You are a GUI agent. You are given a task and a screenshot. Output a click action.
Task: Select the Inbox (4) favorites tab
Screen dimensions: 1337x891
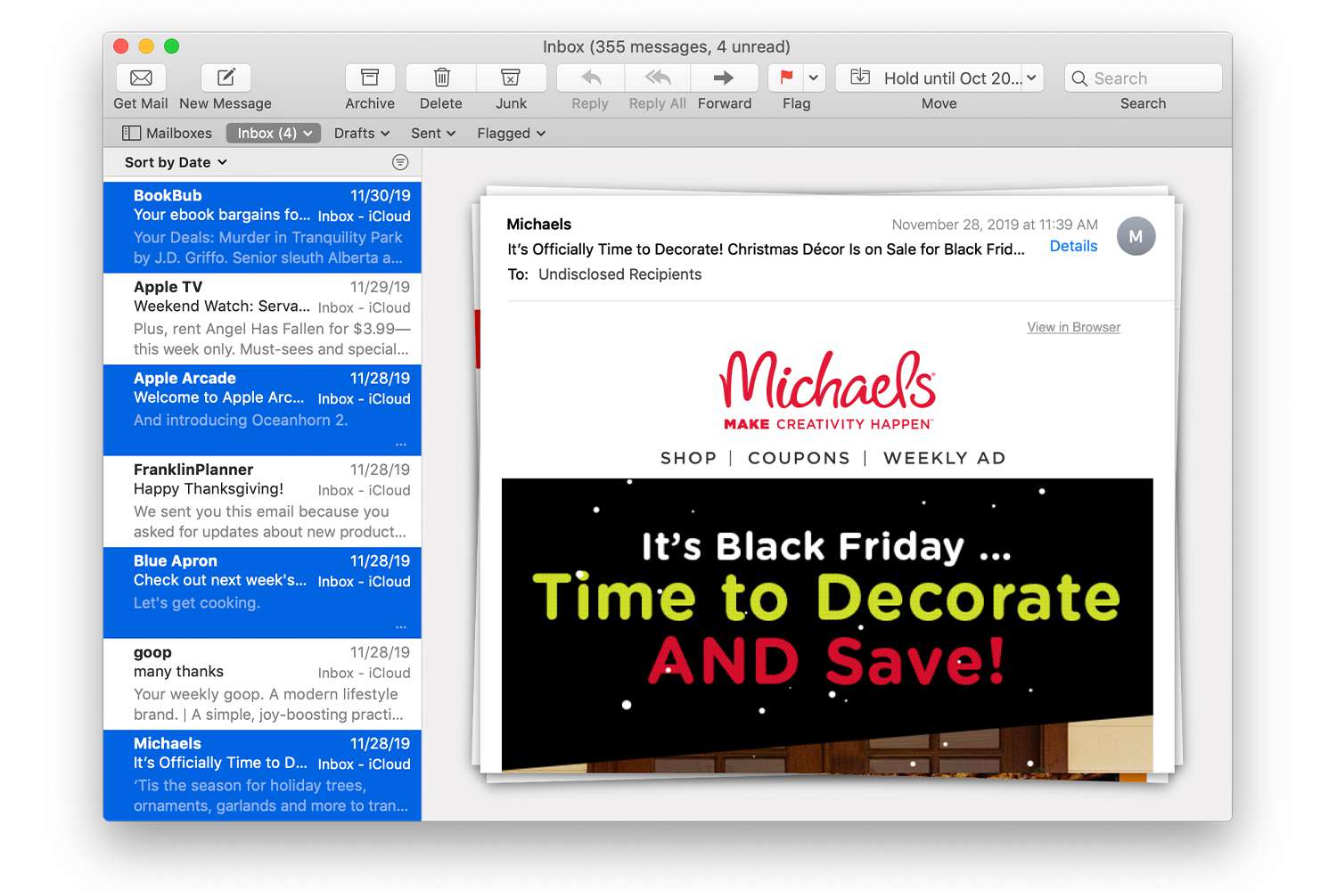[273, 133]
